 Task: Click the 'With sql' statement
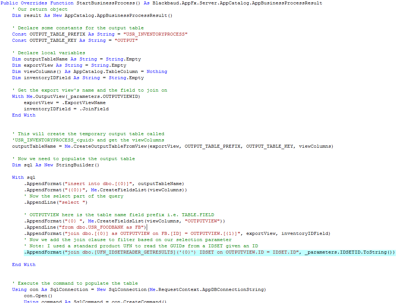(x=23, y=178)
